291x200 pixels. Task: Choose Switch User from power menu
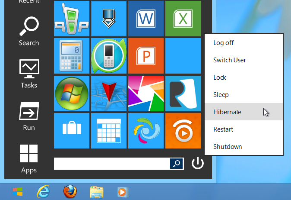pyautogui.click(x=244, y=60)
